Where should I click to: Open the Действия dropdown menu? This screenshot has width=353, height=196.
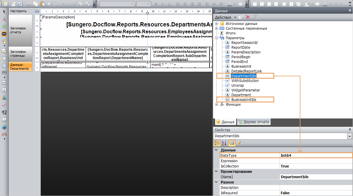pyautogui.click(x=225, y=18)
